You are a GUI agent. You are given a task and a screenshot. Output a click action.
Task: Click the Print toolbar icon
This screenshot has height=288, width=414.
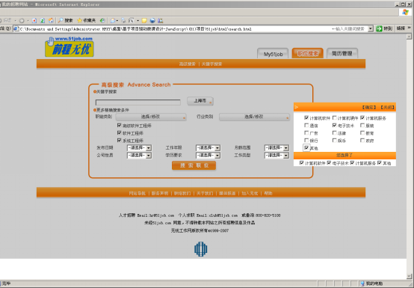pos(123,20)
